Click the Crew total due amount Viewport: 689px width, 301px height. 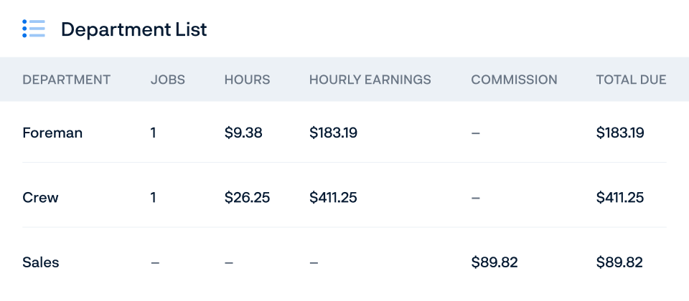[620, 198]
